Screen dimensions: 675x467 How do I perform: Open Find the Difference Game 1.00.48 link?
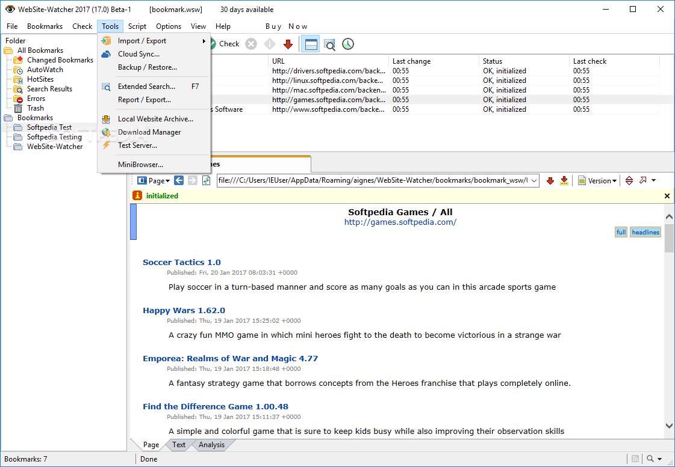coord(216,407)
